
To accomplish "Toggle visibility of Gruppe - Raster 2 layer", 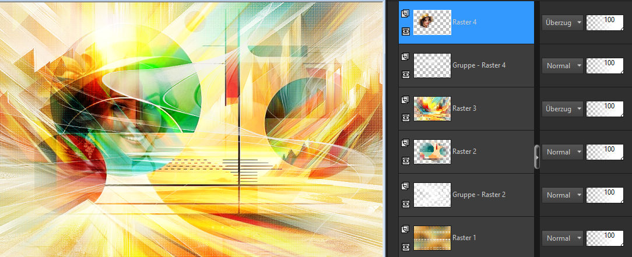I will 405,204.
